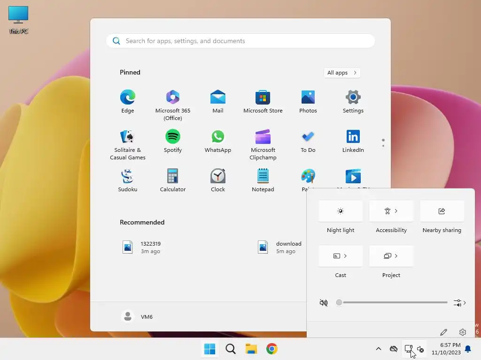This screenshot has height=360, width=481.
Task: Click the OneDrive cloud tray icon
Action: pyautogui.click(x=393, y=349)
